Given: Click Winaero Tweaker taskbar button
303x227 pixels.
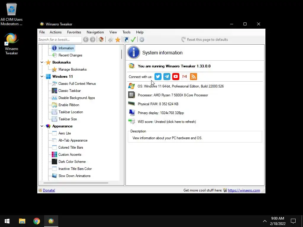Looking at the screenshot, I should click(x=51, y=221).
